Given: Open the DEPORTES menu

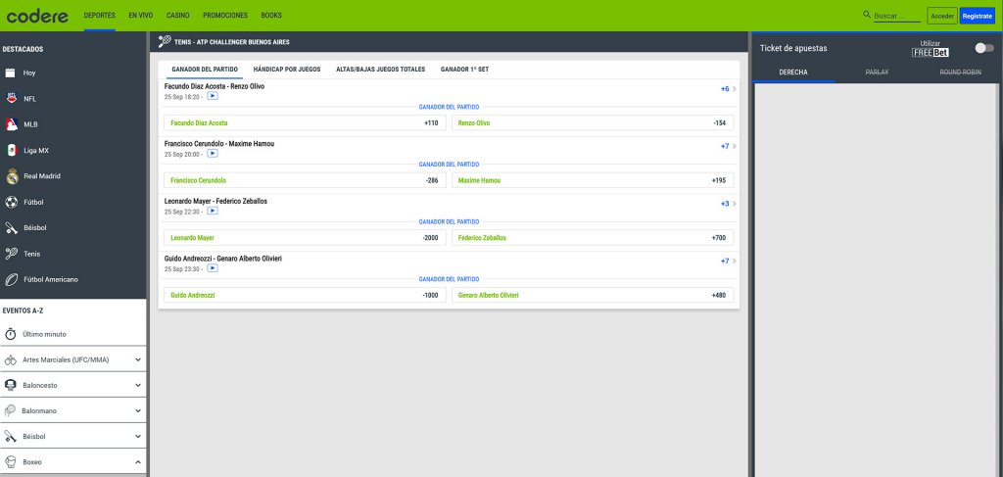Looking at the screenshot, I should pos(100,16).
